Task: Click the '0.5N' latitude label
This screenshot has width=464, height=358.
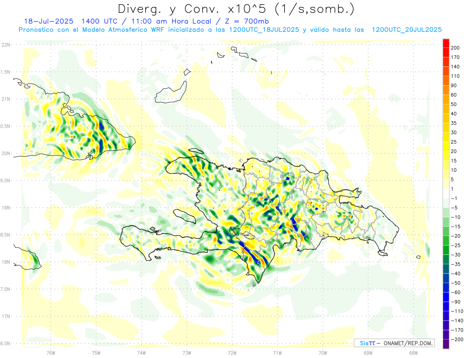Action: (x=6, y=126)
